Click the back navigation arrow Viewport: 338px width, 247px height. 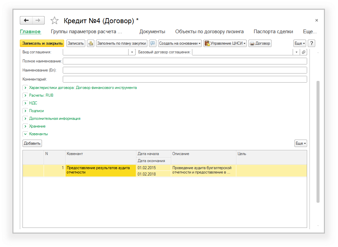tap(26, 20)
